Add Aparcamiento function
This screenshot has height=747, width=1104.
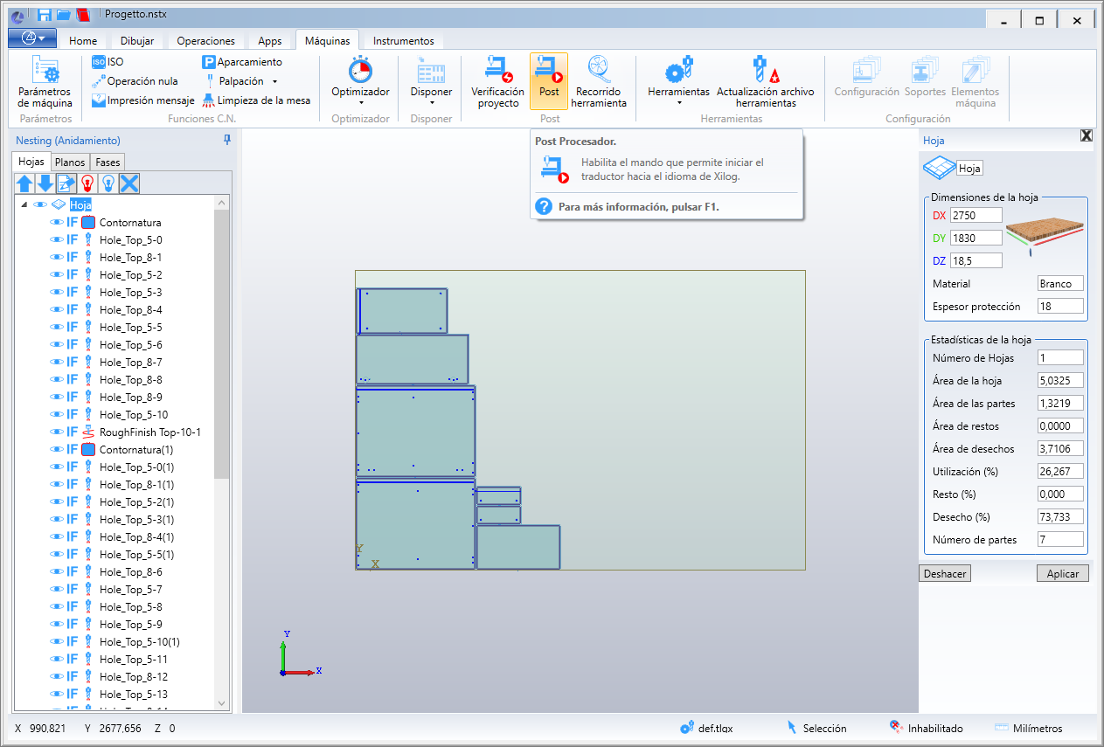tap(242, 62)
